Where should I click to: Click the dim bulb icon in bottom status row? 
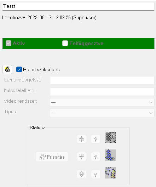click(x=96, y=174)
